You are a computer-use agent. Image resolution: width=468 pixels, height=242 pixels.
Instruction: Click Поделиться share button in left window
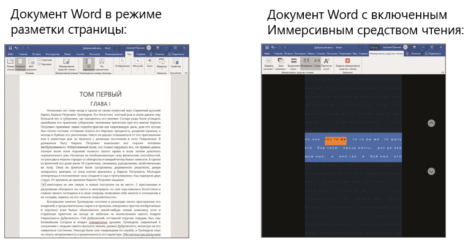(176, 55)
